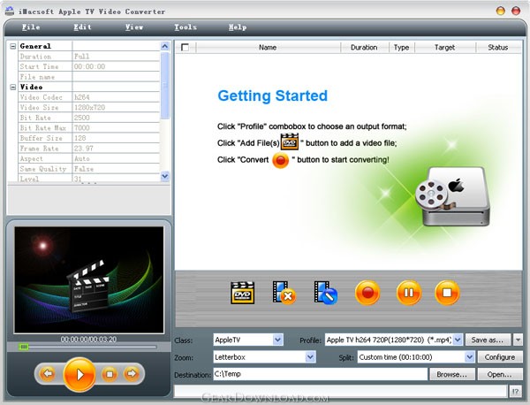Click the Destination path field C:\Temp
The width and height of the screenshot is (530, 405).
tap(320, 374)
